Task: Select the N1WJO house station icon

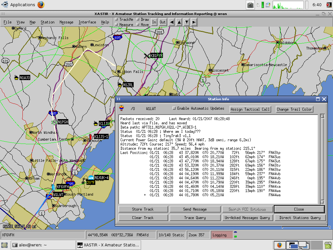Action: pyautogui.click(x=16, y=77)
